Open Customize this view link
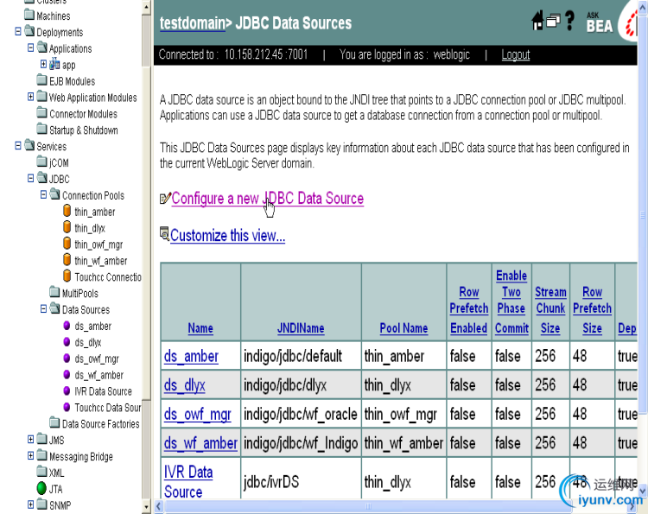The height and width of the screenshot is (514, 648). [x=228, y=236]
